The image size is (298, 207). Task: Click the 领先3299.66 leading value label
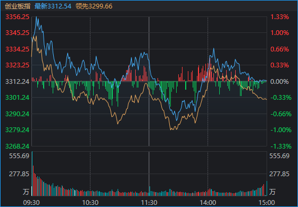(94, 6)
